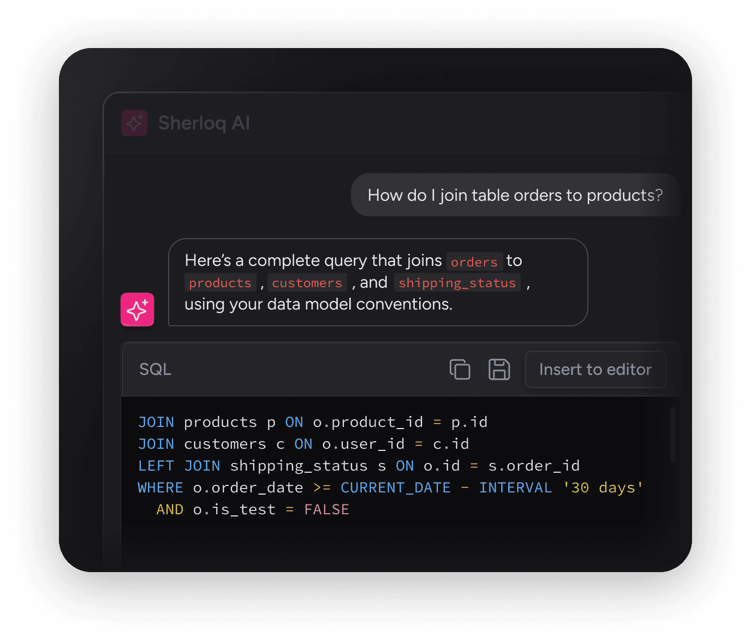Select the Sherloq AI title text
This screenshot has height=642, width=751.
click(x=204, y=123)
